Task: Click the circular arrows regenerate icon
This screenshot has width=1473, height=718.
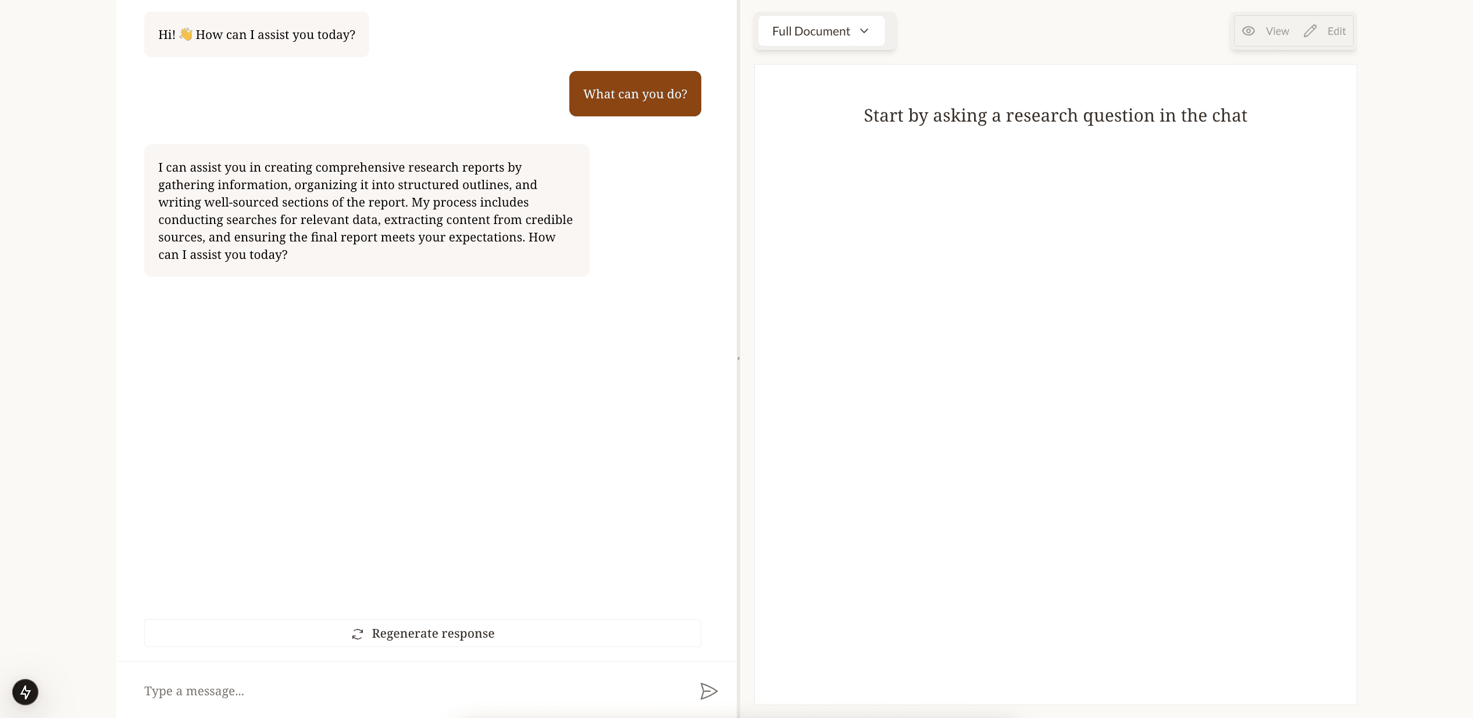Action: 358,634
